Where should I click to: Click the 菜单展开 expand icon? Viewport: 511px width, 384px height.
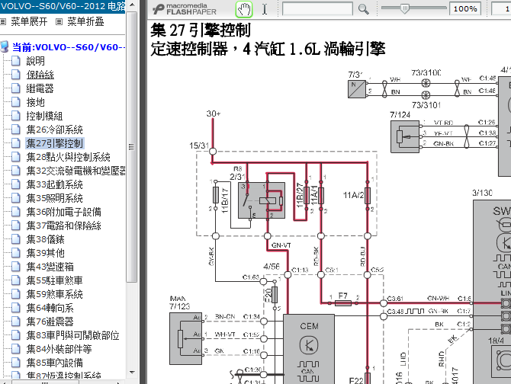[x=3, y=22]
